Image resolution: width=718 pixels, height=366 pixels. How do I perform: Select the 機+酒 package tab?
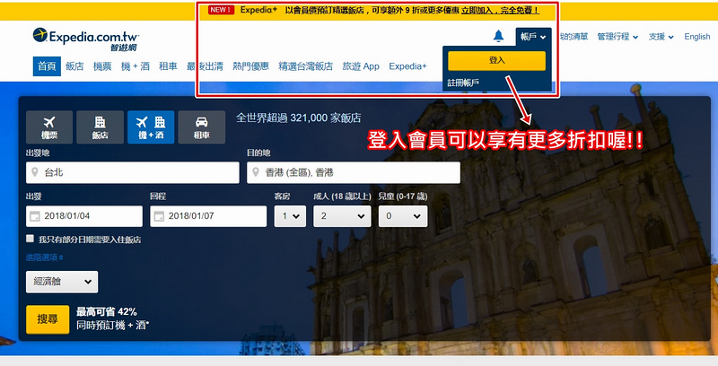151,127
